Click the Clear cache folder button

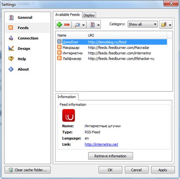28,170
